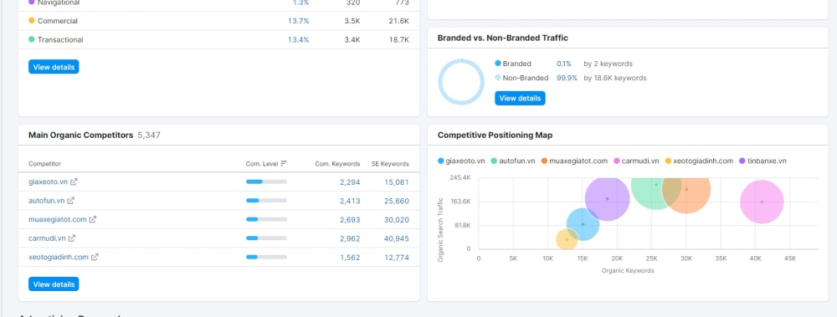Toggle carmudi.vn legend in positioning map
The height and width of the screenshot is (317, 837).
point(636,161)
